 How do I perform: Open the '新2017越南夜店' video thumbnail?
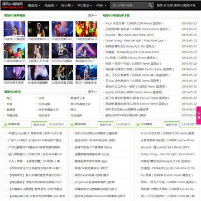point(87,73)
